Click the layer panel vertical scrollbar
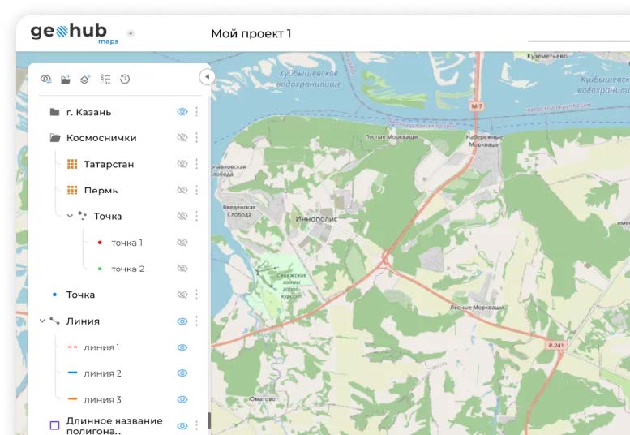This screenshot has width=630, height=435. click(x=209, y=420)
